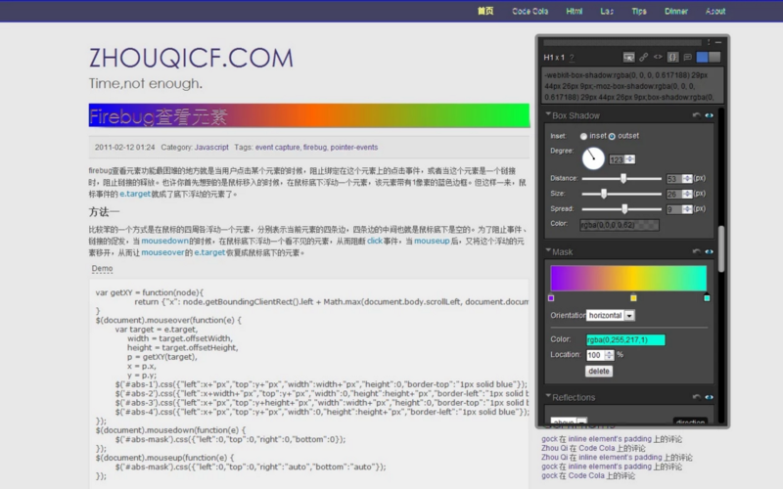Select the yellow gradient stop marker
The image size is (783, 489).
(633, 298)
